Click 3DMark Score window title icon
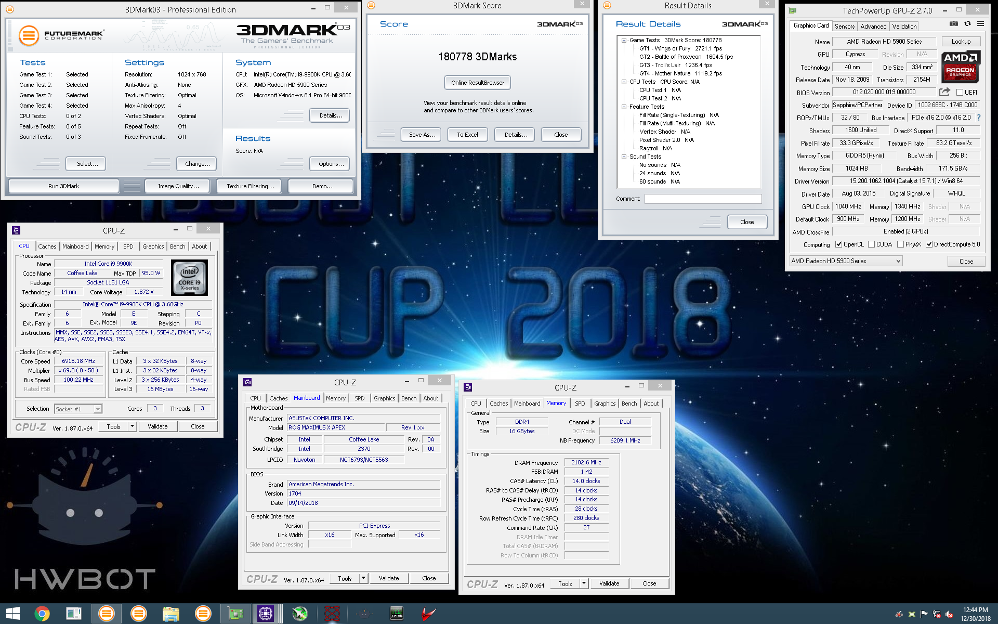 click(371, 5)
